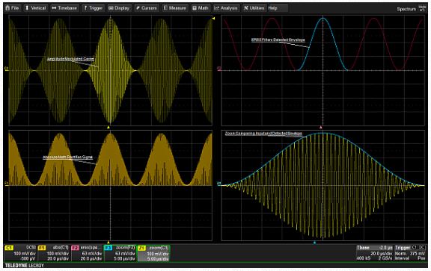The width and height of the screenshot is (431, 271).
Task: Open the C1 channel descriptor box
Action: coord(21,253)
